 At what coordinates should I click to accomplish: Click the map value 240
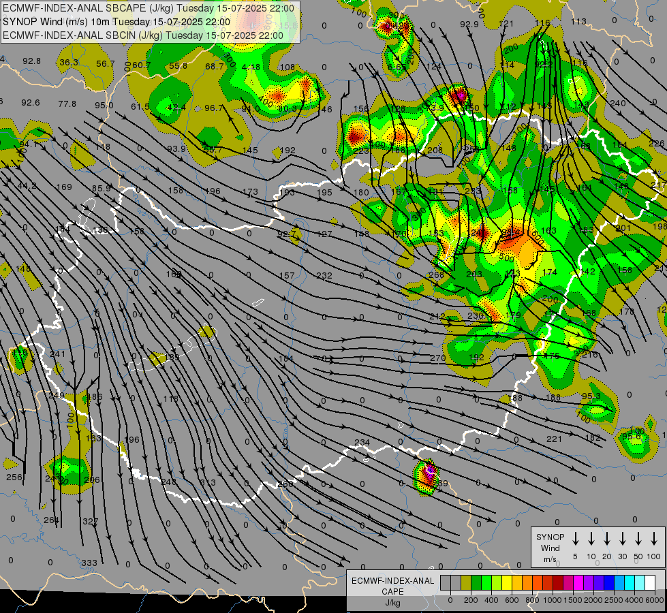pyautogui.click(x=618, y=103)
